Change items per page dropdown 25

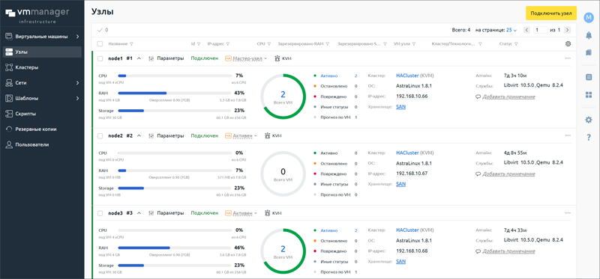(x=511, y=30)
